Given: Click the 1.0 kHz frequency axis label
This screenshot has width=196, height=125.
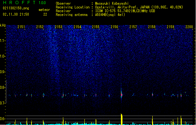Looking at the screenshot, I should (3, 56).
